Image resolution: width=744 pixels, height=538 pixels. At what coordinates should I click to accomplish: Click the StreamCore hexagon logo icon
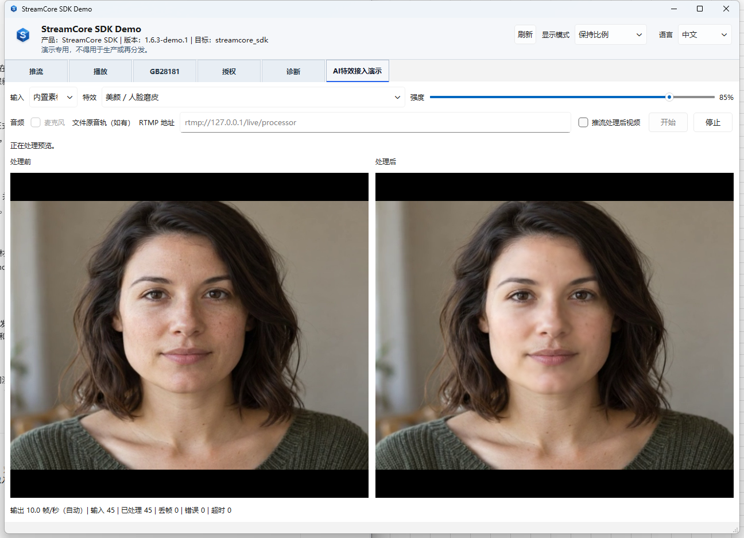tap(23, 35)
